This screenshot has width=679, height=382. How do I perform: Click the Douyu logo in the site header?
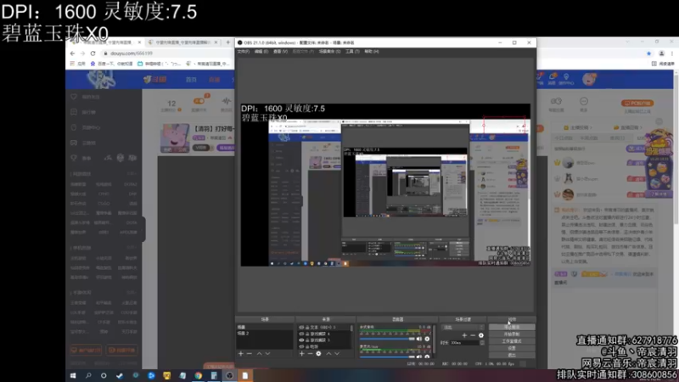tap(155, 79)
